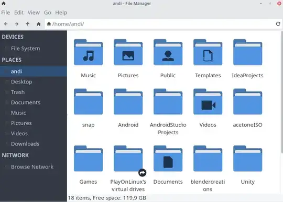Open the Help menu
283x202 pixels.
pyautogui.click(x=61, y=13)
